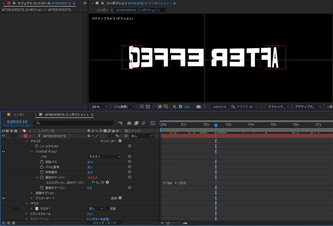Click stopwatch for 反転パス
This screenshot has width=333, height=226.
click(x=42, y=162)
